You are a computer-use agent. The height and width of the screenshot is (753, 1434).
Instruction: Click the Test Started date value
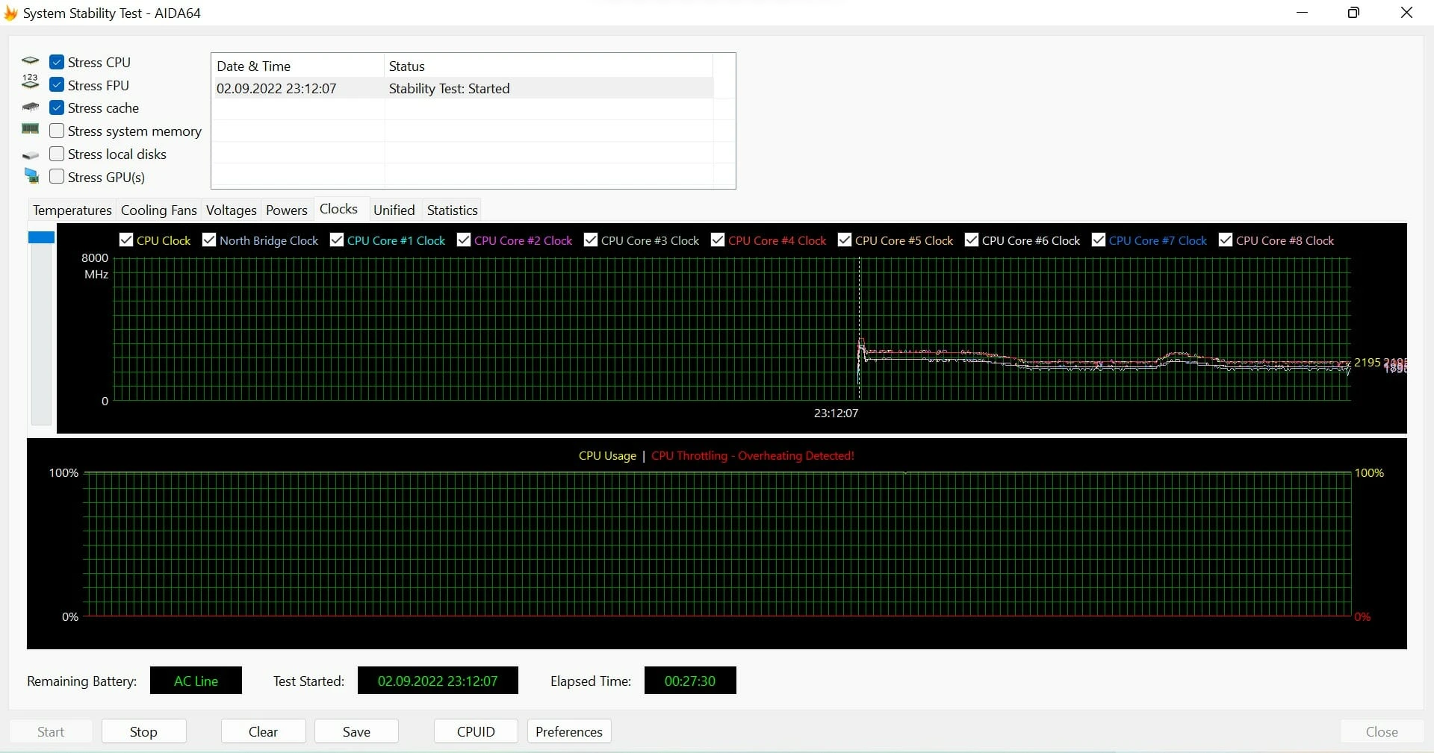point(438,681)
